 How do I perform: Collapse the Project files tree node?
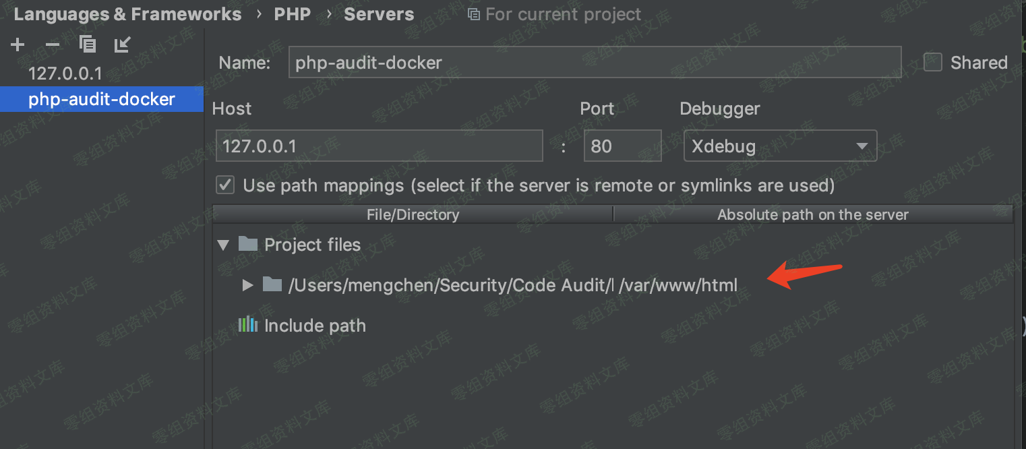(x=224, y=245)
